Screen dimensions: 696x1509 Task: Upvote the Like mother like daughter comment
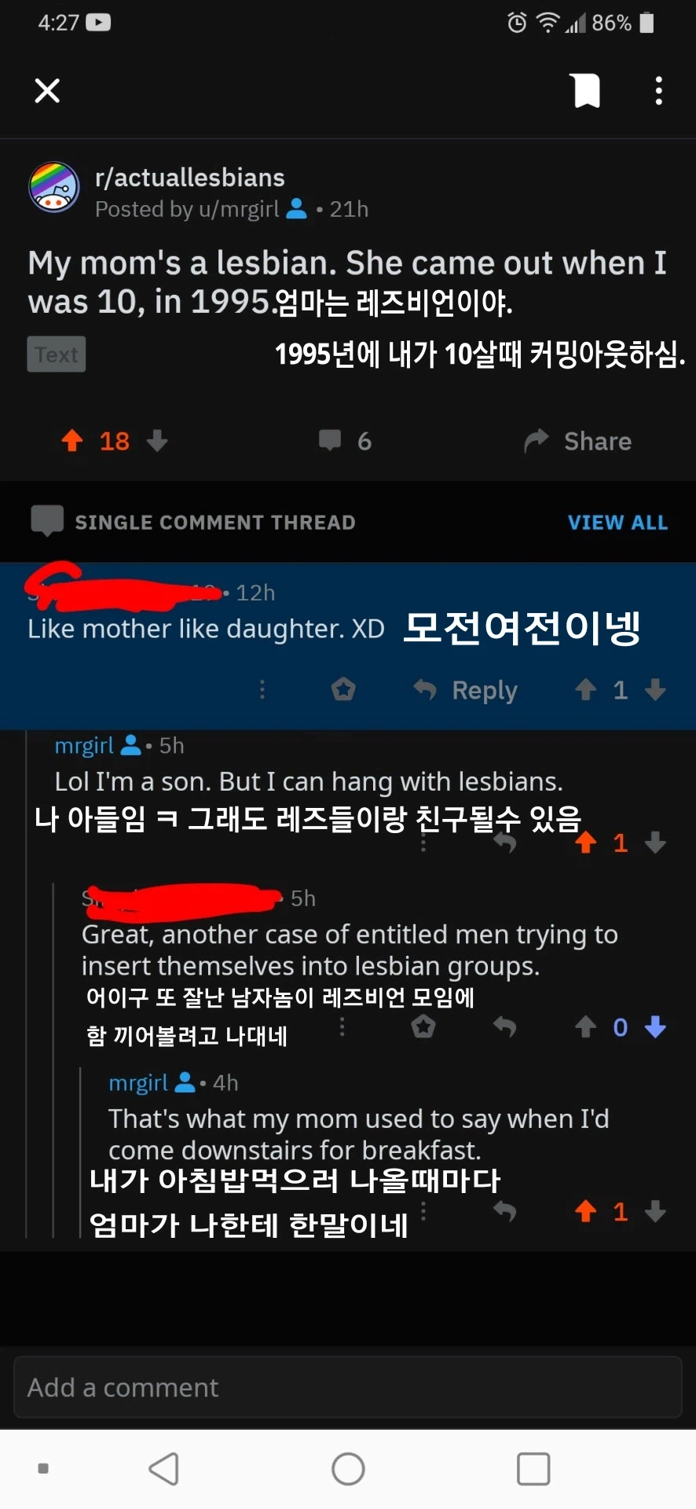584,689
